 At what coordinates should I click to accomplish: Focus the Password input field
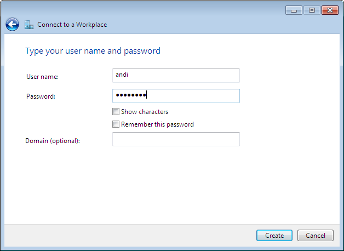176,96
